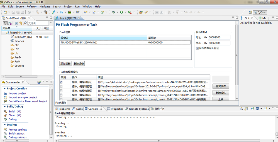Click the Collapse All icon in project view
The width and height of the screenshot is (278, 142).
pos(16,23)
